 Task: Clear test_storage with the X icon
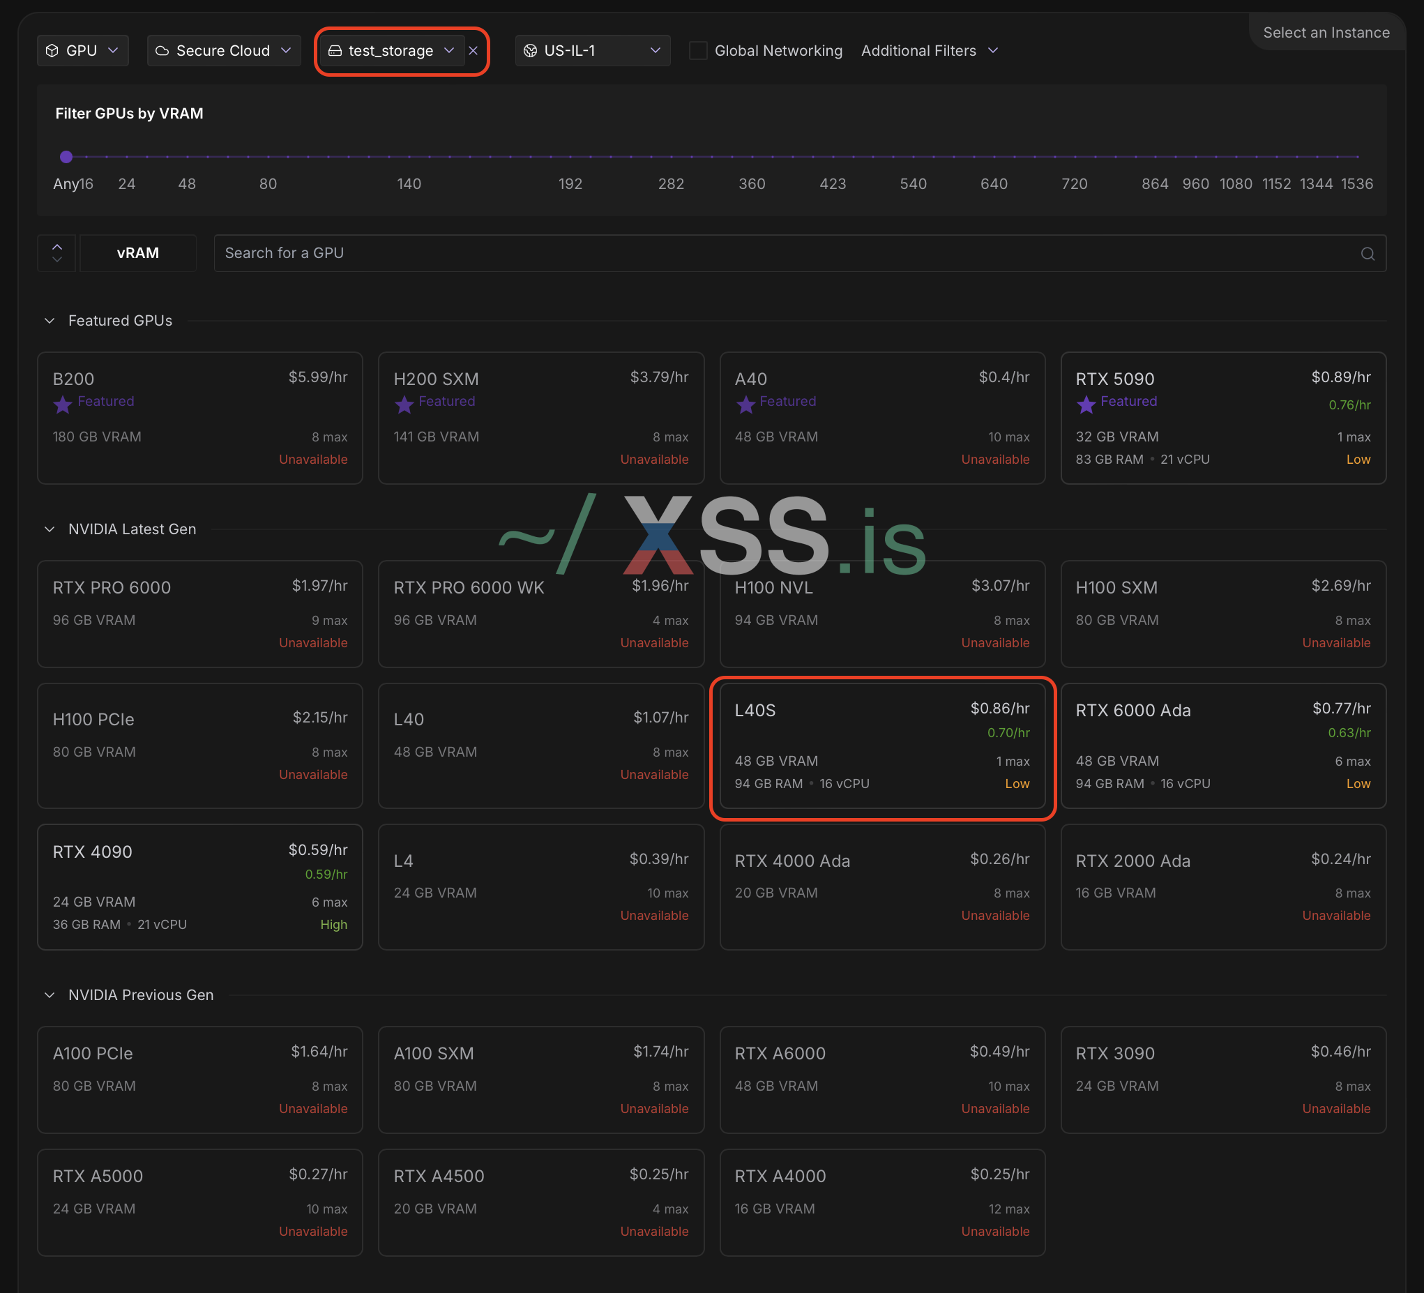474,51
